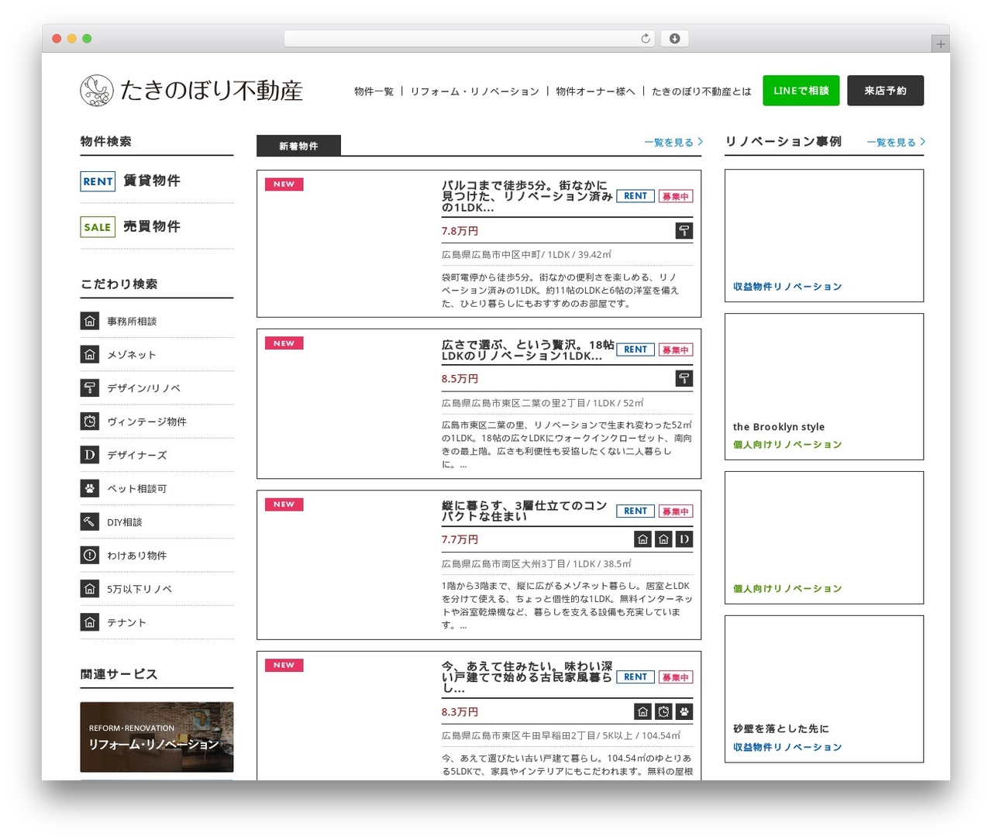Click browser reload icon in address bar
992x840 pixels.
(646, 39)
